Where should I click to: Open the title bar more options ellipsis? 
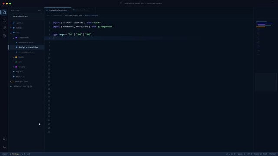point(272,3)
